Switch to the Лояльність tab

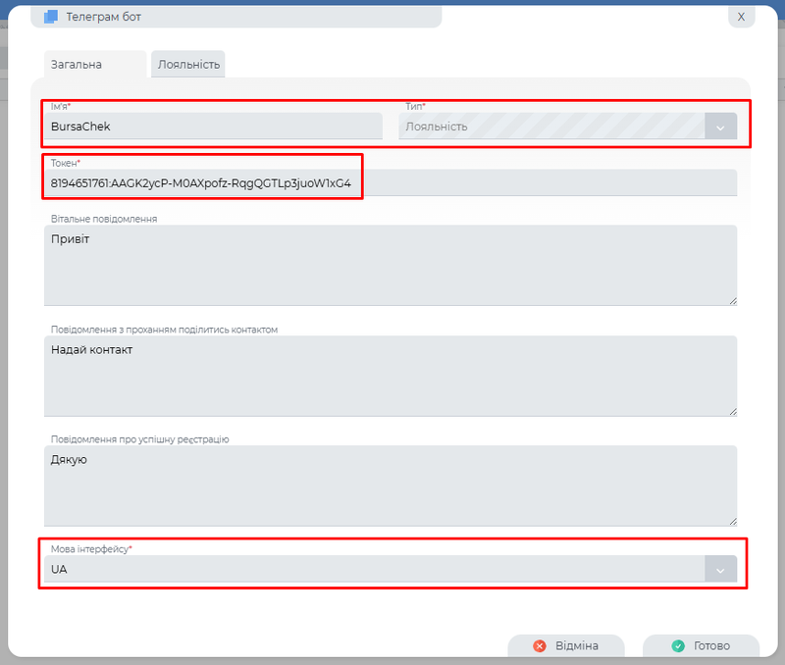(188, 65)
